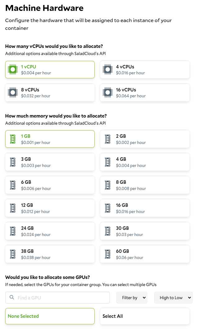Screen dimensions: 201x329
Task: Click the RAM icon beside 12 GB
Action: pyautogui.click(x=13, y=208)
